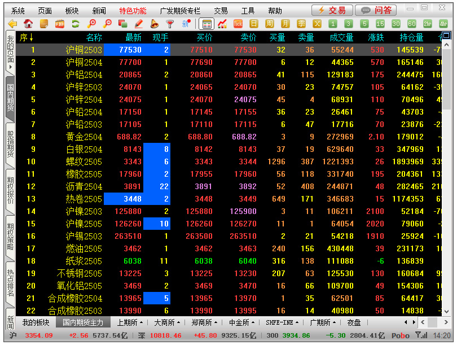Click the green refresh icon
Image resolution: width=457 pixels, height=345 pixels.
coord(75,24)
